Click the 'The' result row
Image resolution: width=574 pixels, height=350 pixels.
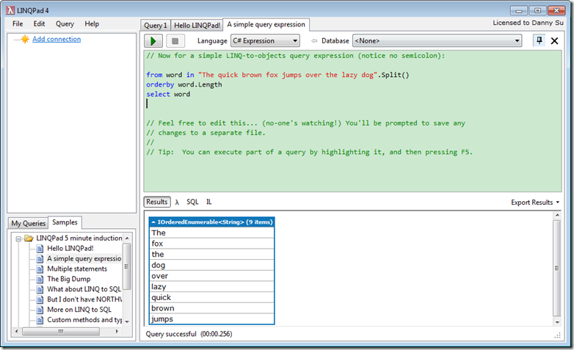point(212,233)
